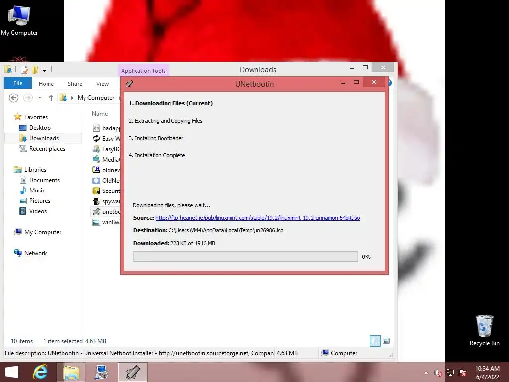Click My Computer in the address bar
509x382 pixels.
[96, 98]
